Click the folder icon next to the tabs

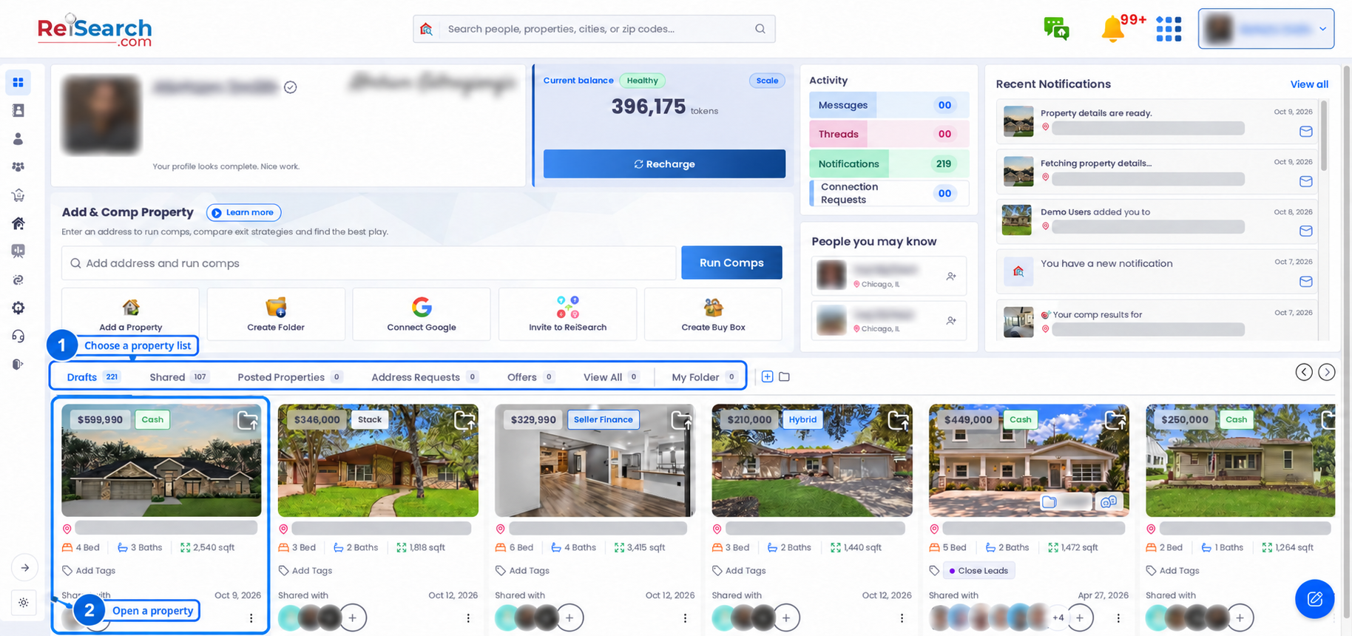785,376
